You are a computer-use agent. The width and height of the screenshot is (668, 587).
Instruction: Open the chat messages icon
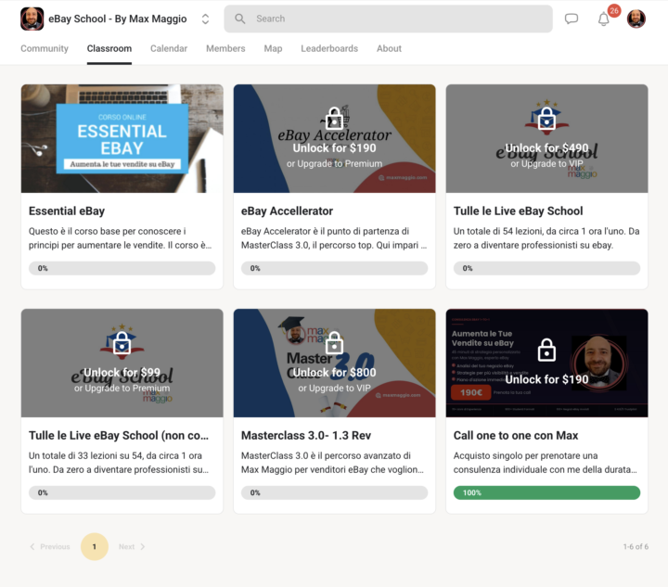click(x=572, y=19)
